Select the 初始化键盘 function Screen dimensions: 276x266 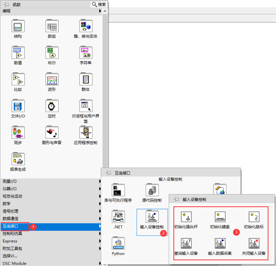point(220,217)
